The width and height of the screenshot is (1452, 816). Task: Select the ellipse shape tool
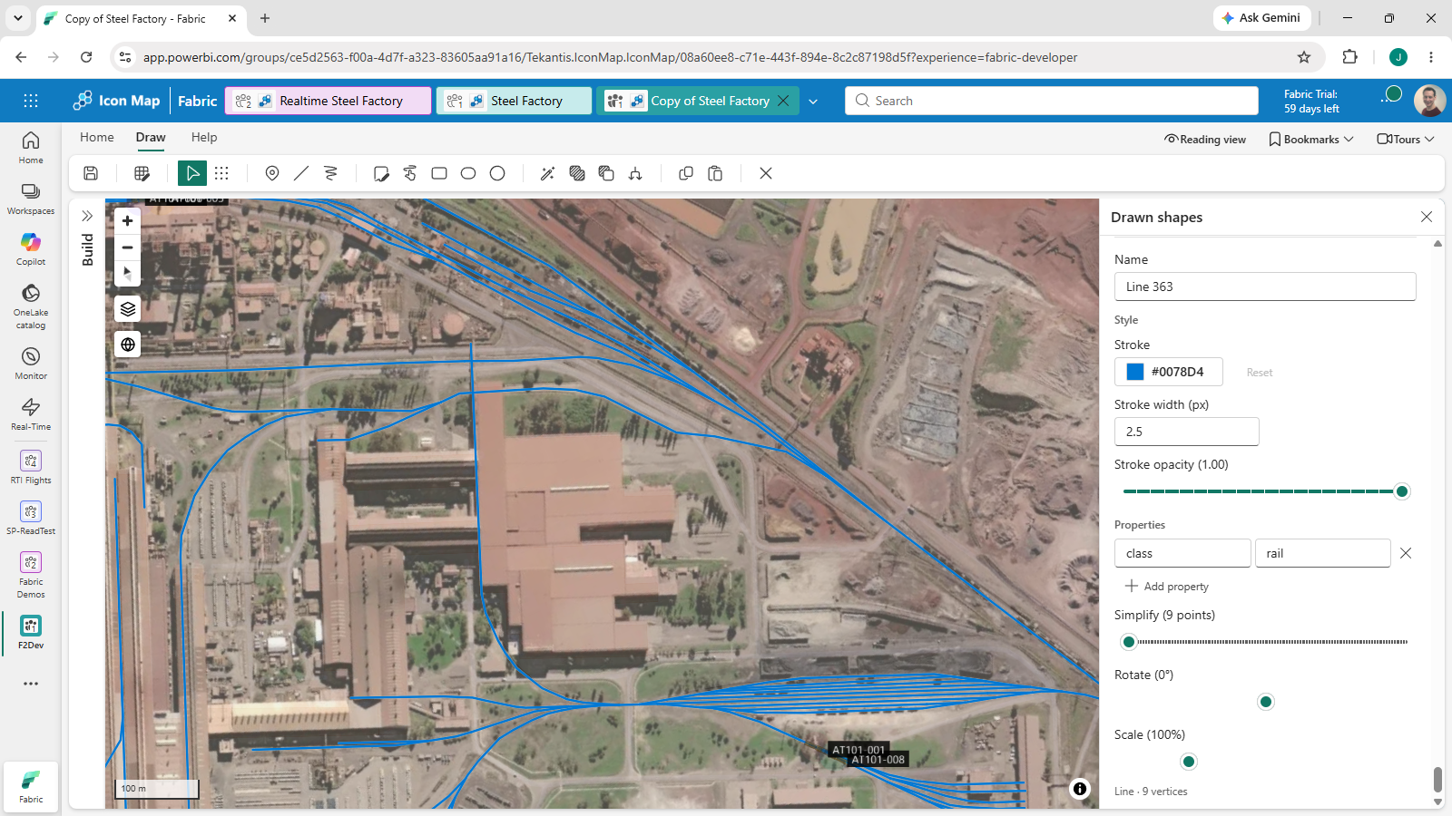468,173
